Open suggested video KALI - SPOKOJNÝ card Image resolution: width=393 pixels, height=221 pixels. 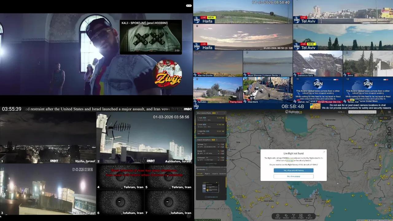click(151, 37)
